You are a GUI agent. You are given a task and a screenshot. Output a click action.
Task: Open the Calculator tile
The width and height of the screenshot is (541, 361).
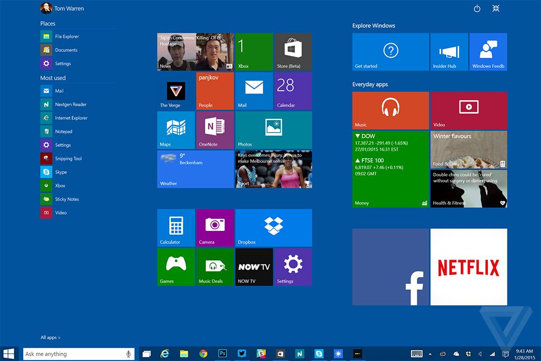coord(176,228)
